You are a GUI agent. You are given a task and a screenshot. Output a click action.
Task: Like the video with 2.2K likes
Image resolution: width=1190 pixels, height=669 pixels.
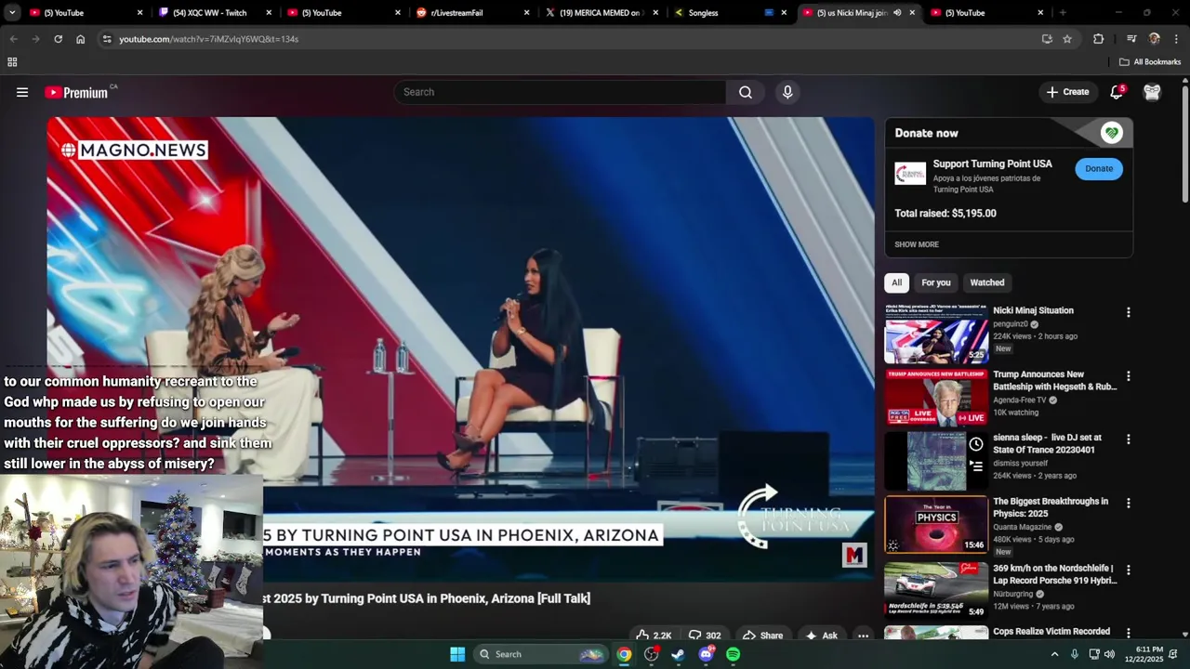tap(654, 636)
